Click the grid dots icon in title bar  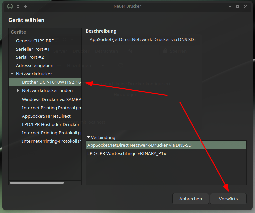pos(18,6)
